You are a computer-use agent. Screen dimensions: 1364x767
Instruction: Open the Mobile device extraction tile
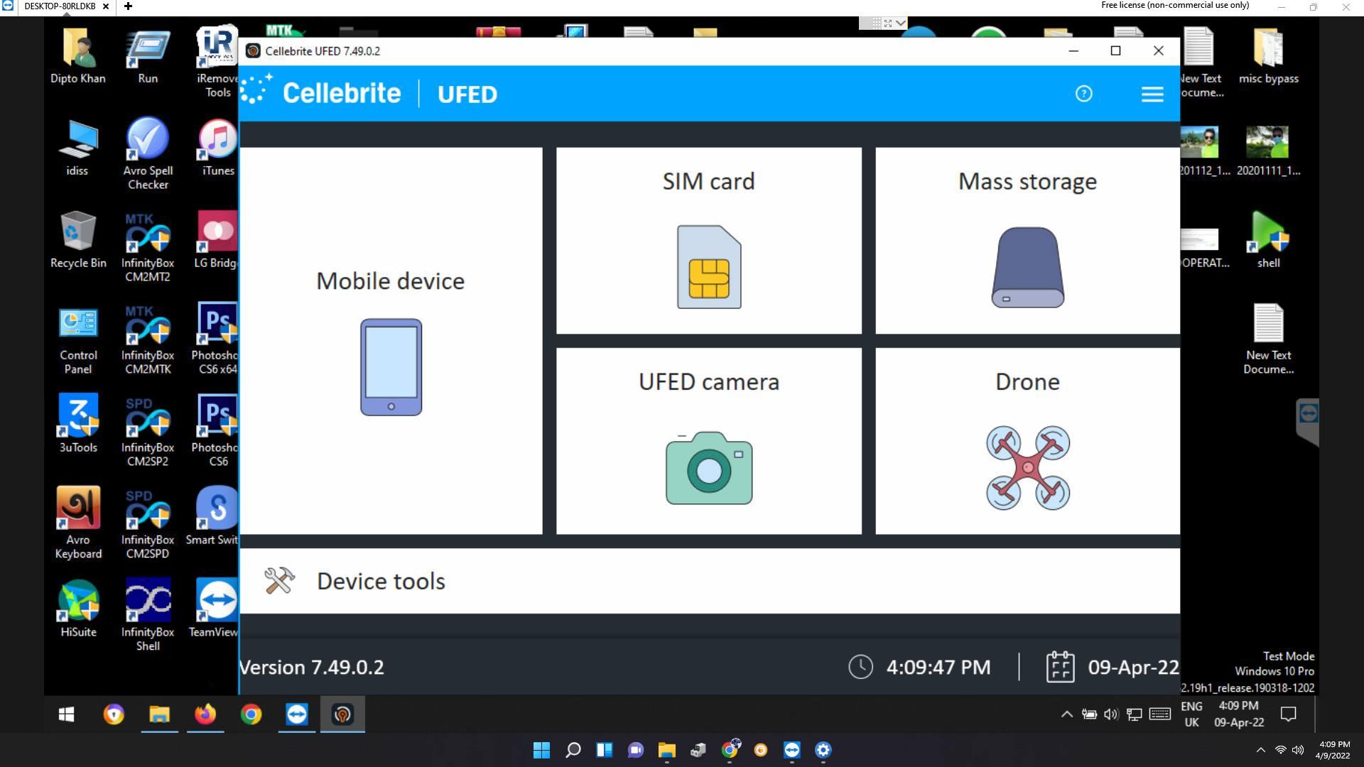coord(391,341)
